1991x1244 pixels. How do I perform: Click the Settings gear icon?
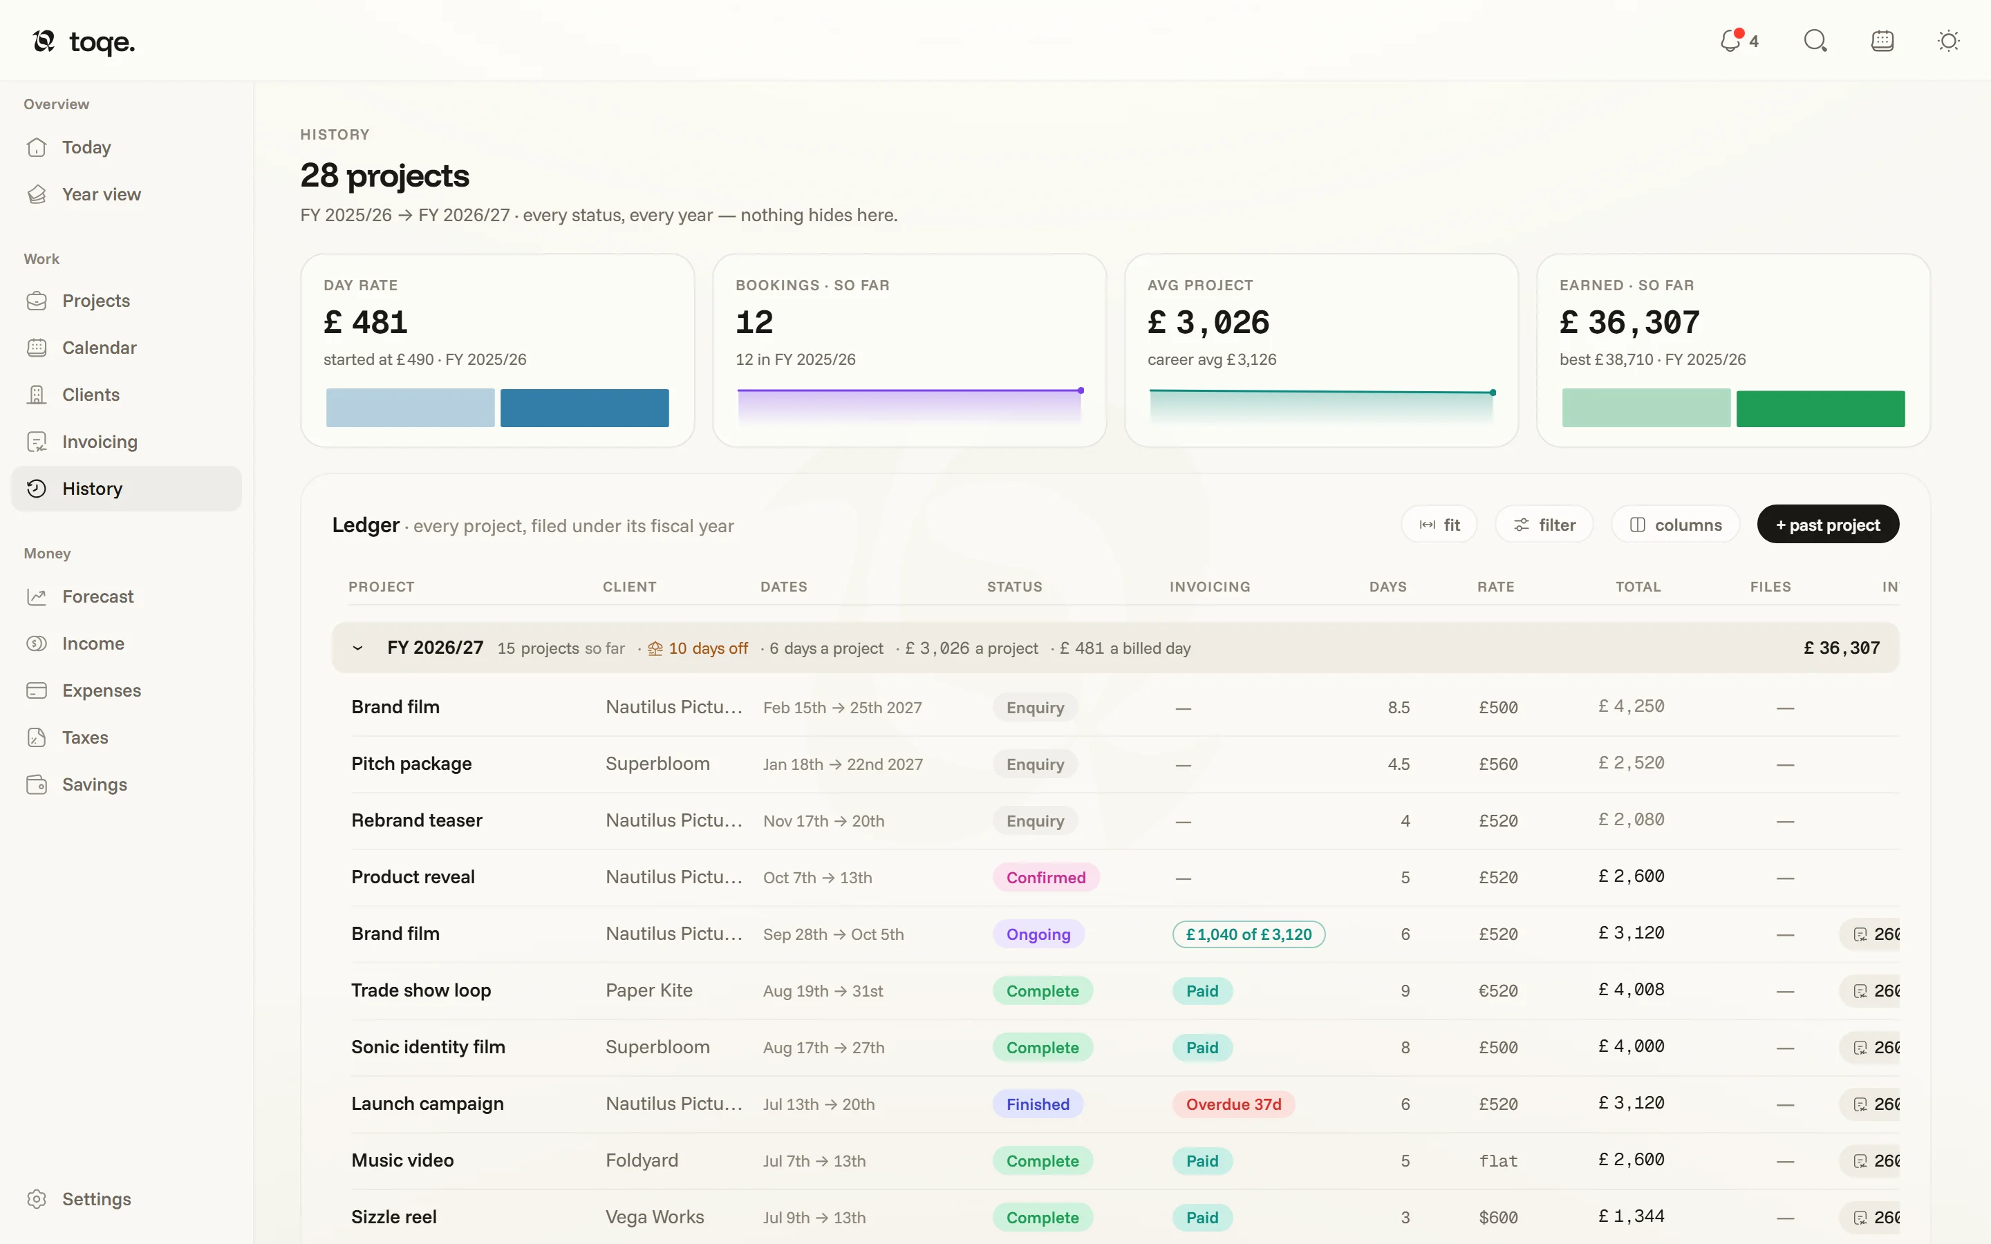point(37,1199)
